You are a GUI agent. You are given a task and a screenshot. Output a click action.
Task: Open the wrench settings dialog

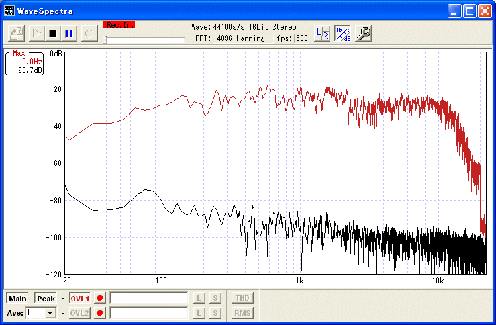(x=363, y=33)
